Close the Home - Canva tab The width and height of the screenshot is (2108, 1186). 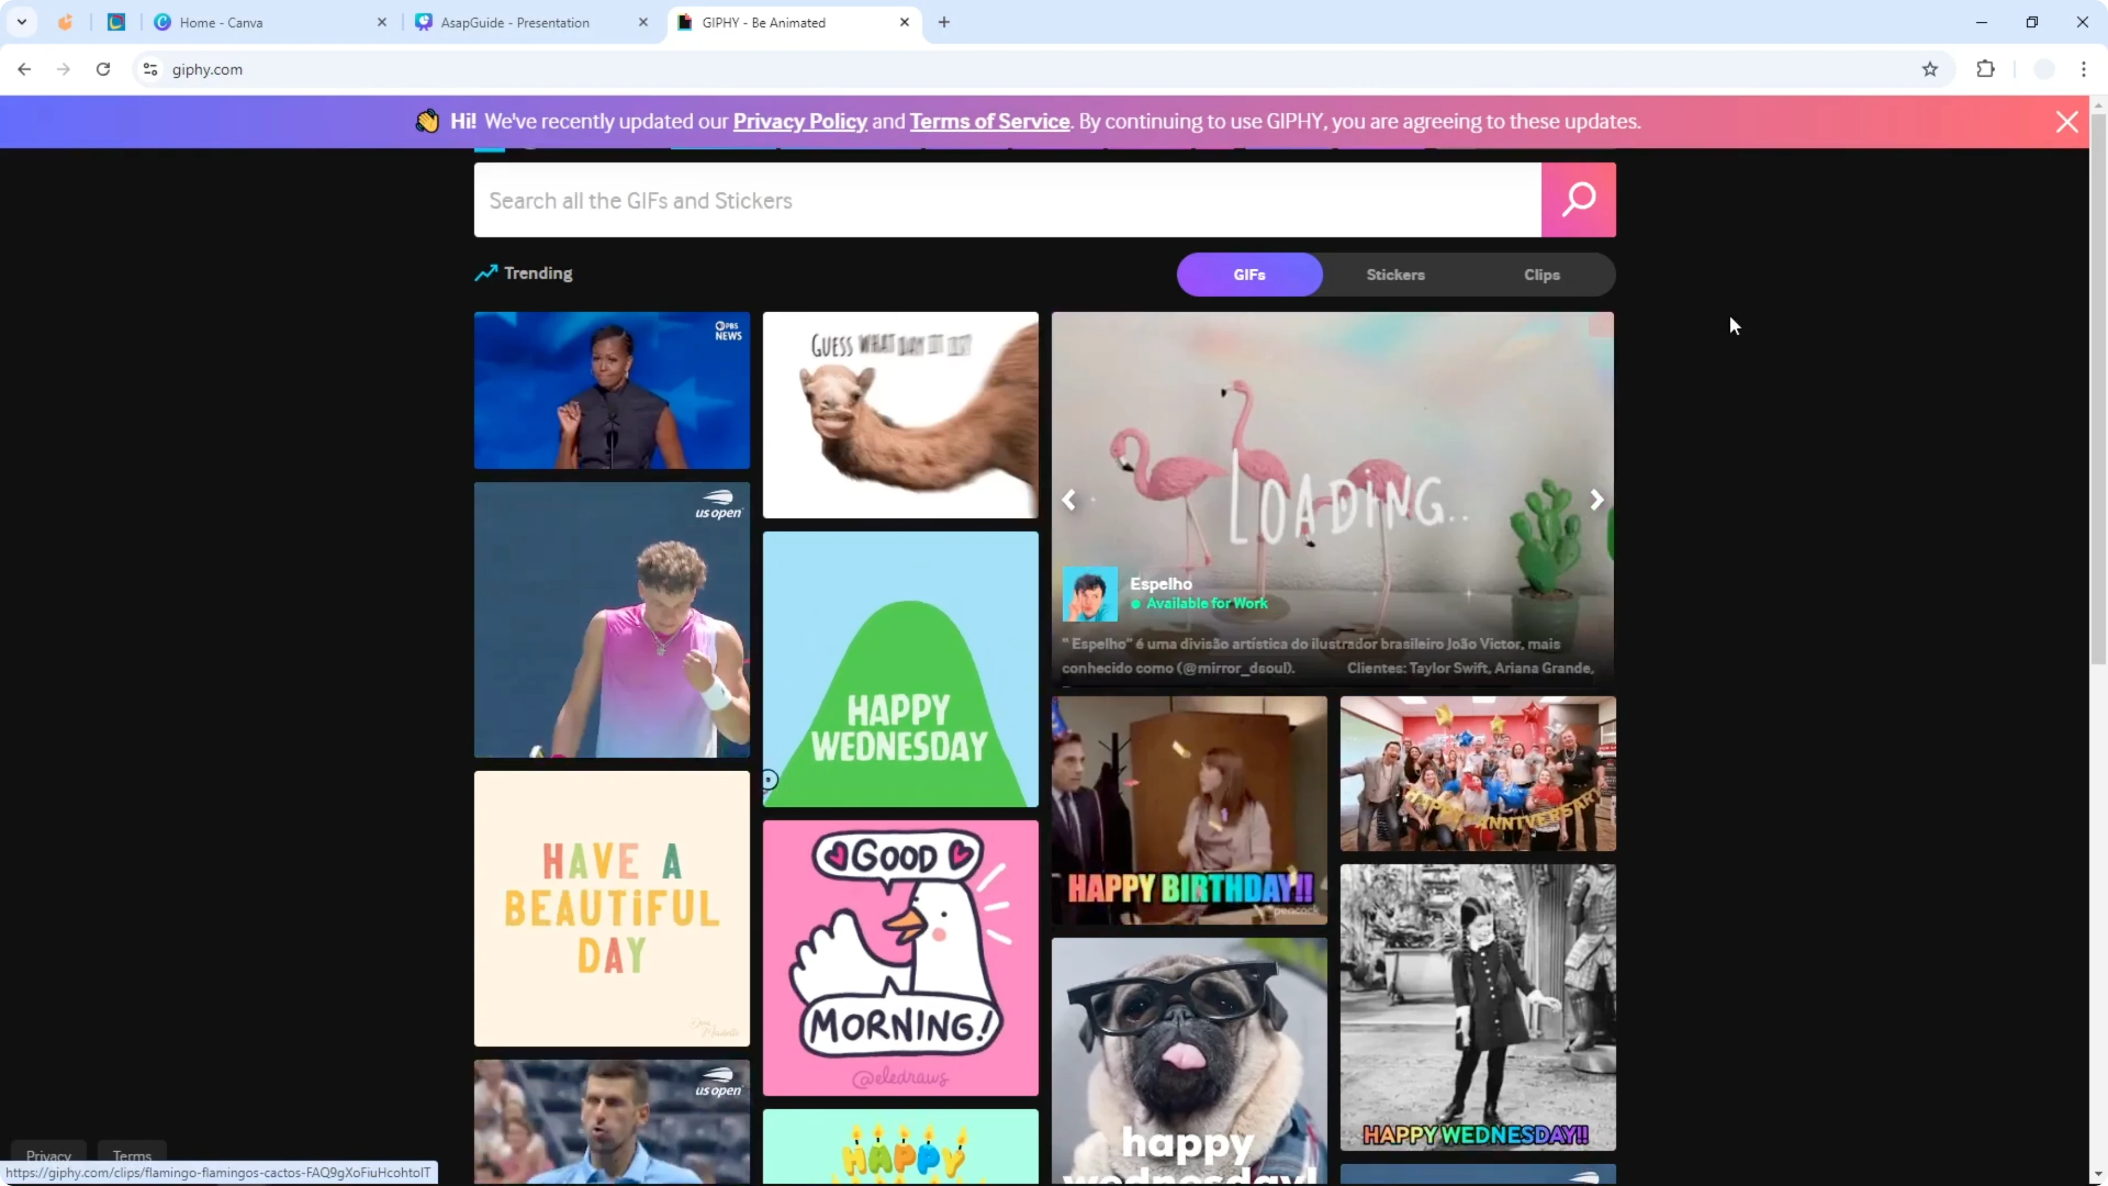tap(382, 22)
